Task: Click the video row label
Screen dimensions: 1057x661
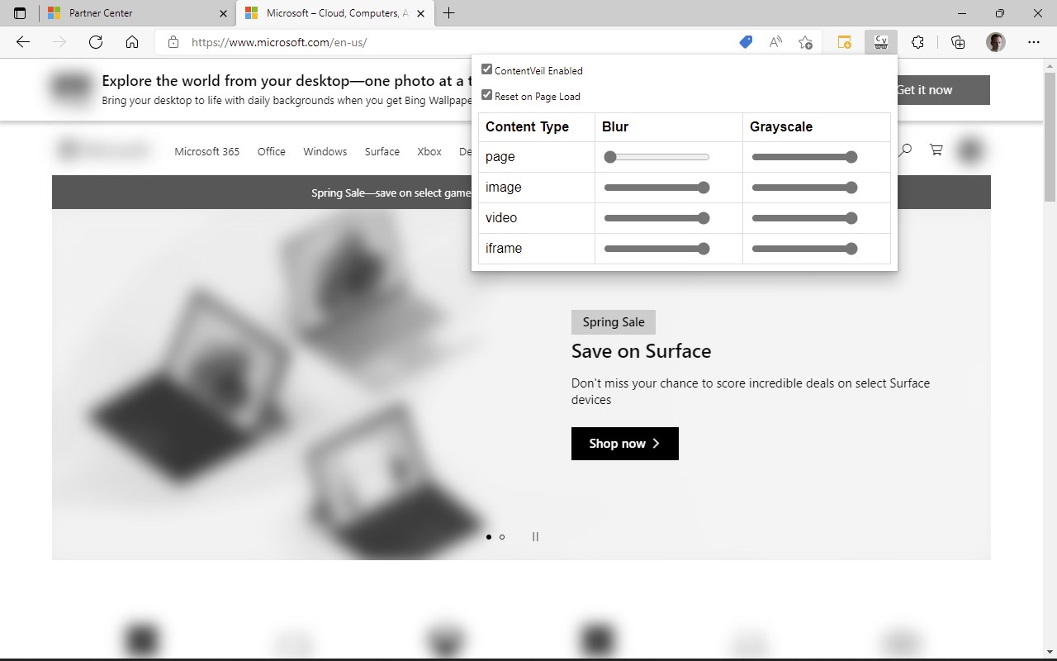Action: pos(501,217)
